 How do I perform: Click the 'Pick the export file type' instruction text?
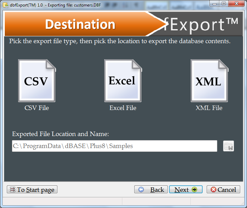pyautogui.click(x=120, y=41)
